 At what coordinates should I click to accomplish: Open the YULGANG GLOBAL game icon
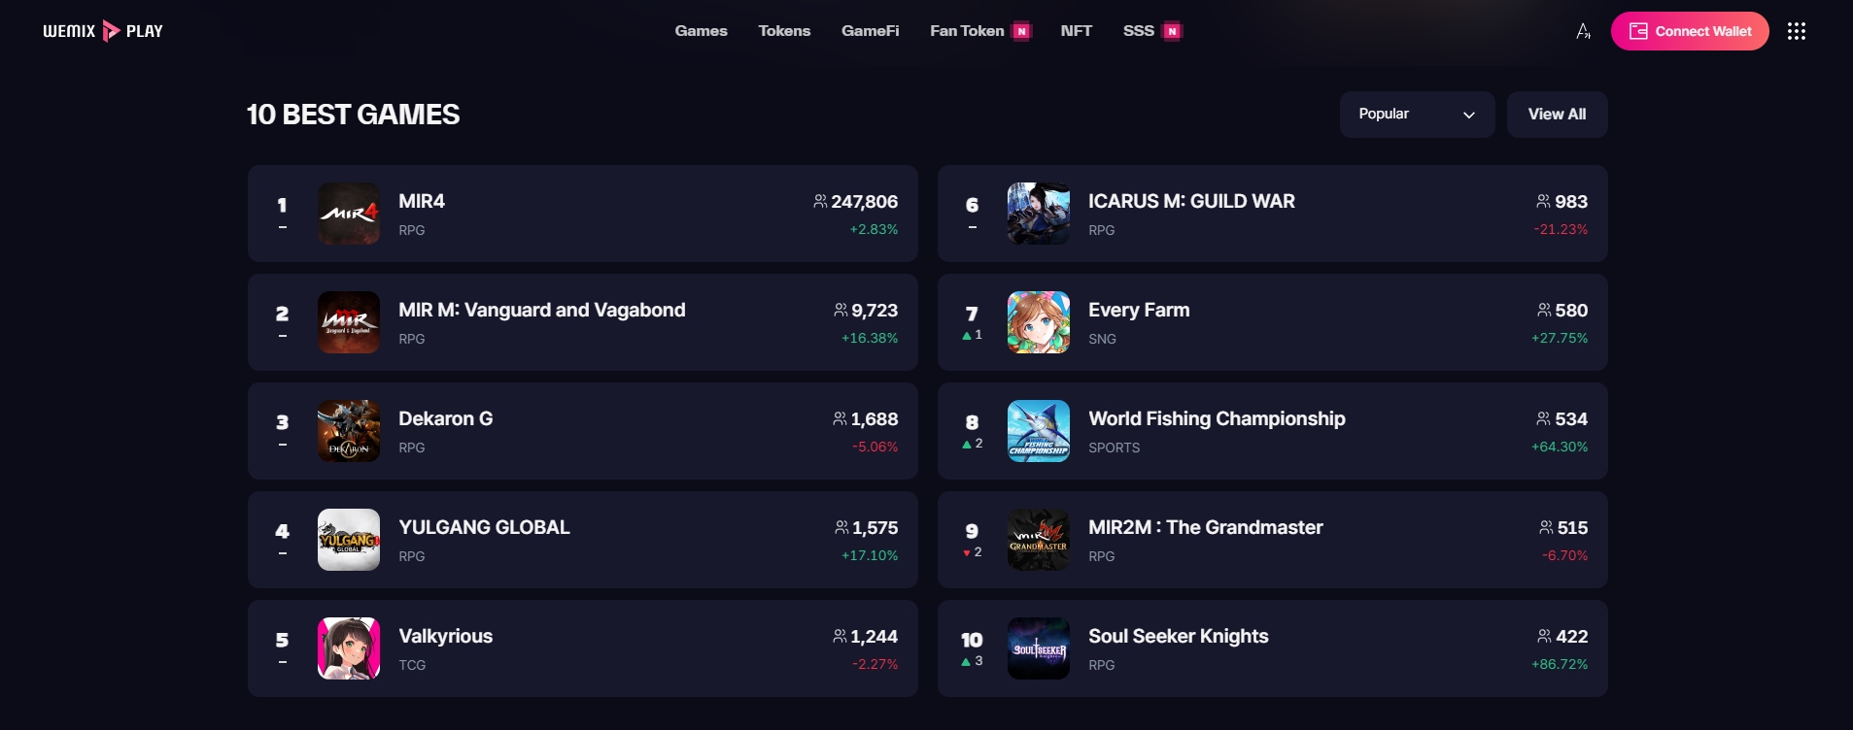click(x=349, y=540)
